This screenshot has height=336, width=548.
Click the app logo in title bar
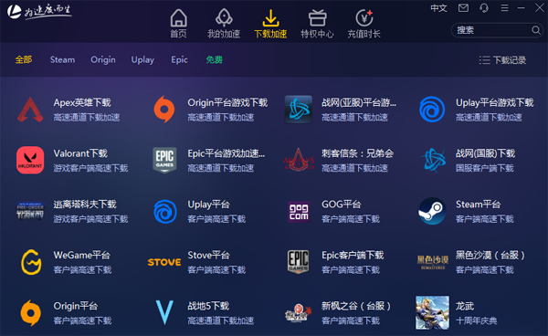(x=39, y=11)
